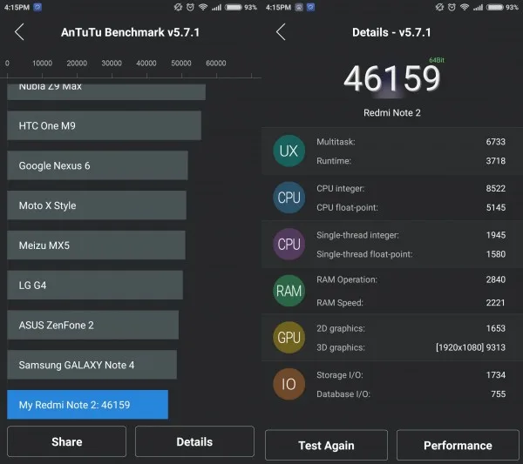Screen dimensions: 523x464
Task: Tap the orange IO category icon
Action: pyautogui.click(x=289, y=384)
